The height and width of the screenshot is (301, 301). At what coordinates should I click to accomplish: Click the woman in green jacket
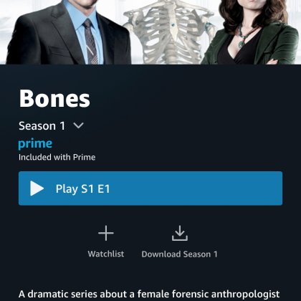(x=251, y=32)
